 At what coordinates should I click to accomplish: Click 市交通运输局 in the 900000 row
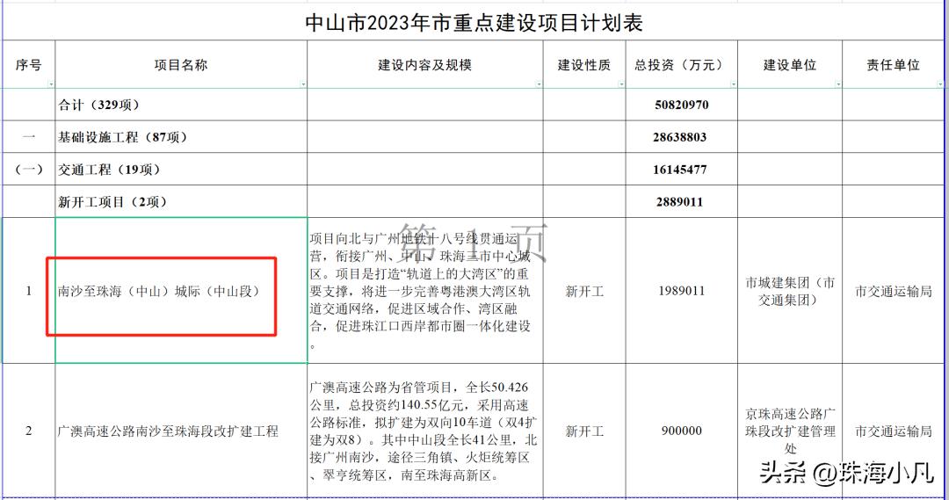(894, 431)
